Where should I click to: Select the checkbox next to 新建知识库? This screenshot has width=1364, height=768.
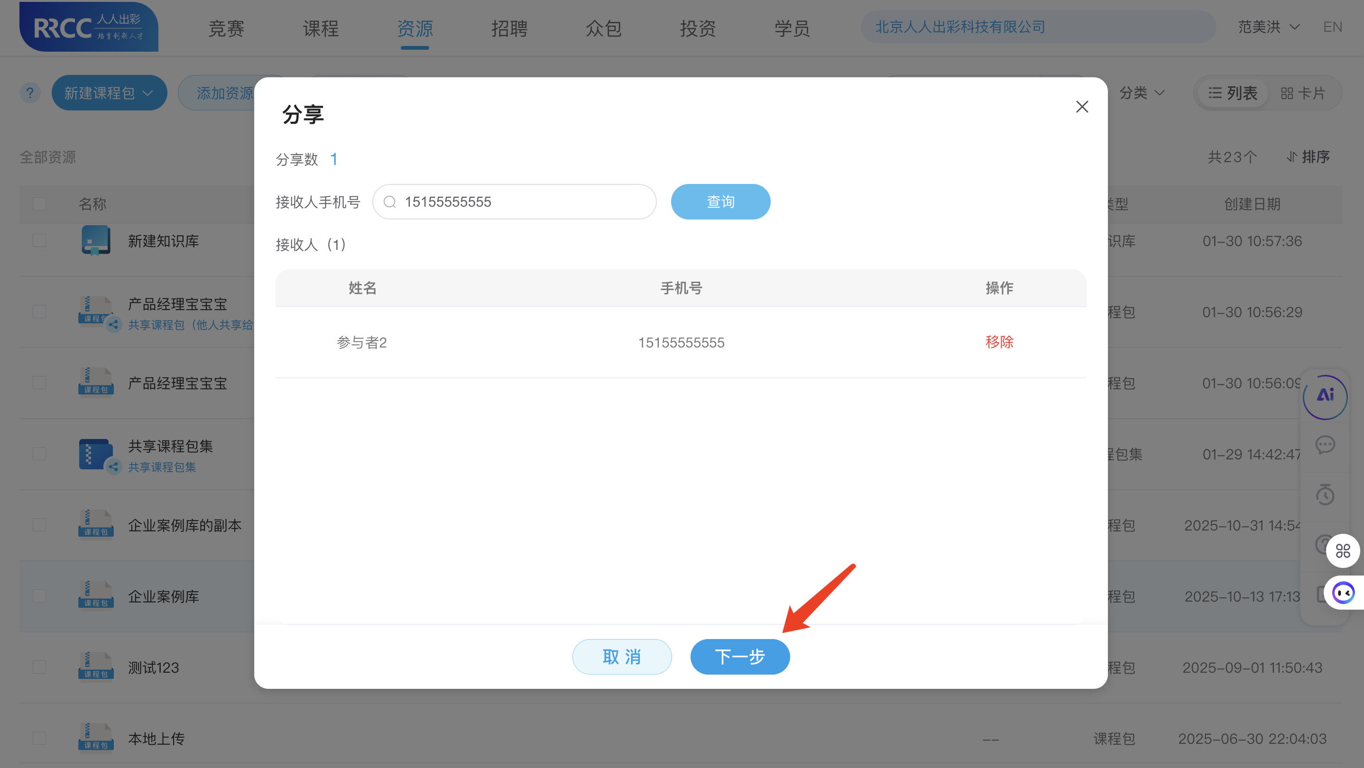point(39,240)
